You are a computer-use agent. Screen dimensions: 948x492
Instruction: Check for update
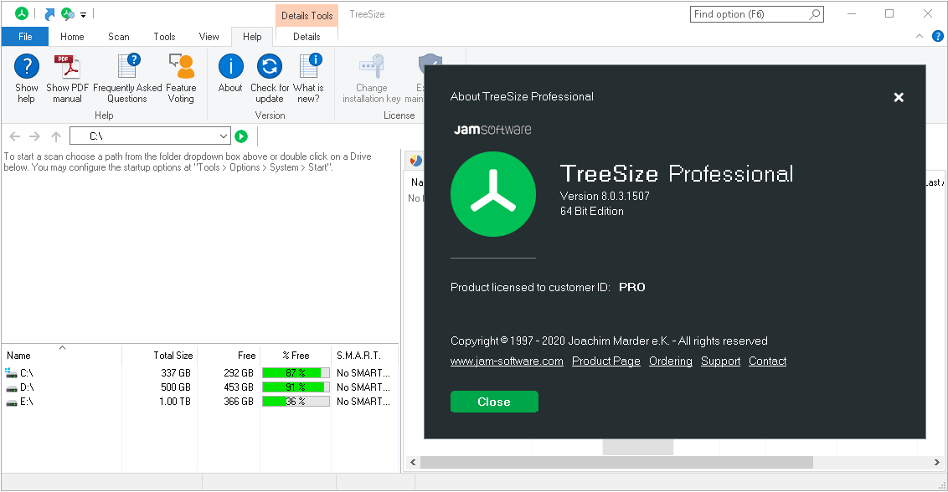pyautogui.click(x=270, y=79)
